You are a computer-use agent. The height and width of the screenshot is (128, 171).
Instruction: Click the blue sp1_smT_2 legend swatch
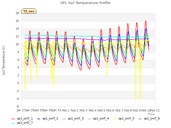38,119
